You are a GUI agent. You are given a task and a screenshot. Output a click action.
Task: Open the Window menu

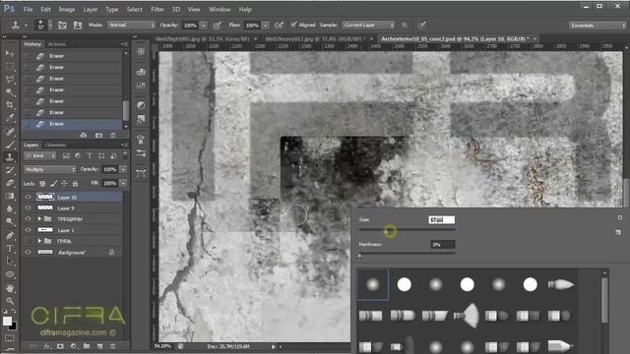[x=220, y=9]
